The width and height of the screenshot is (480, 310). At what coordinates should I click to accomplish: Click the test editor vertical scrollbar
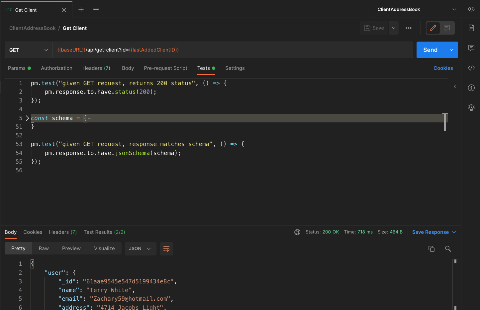[445, 122]
